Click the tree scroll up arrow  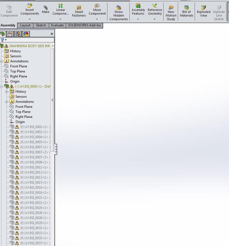pos(53,46)
